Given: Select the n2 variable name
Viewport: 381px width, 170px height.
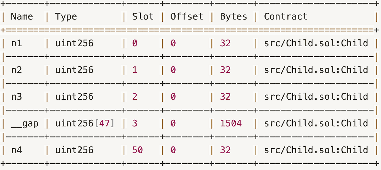Looking at the screenshot, I should [16, 70].
